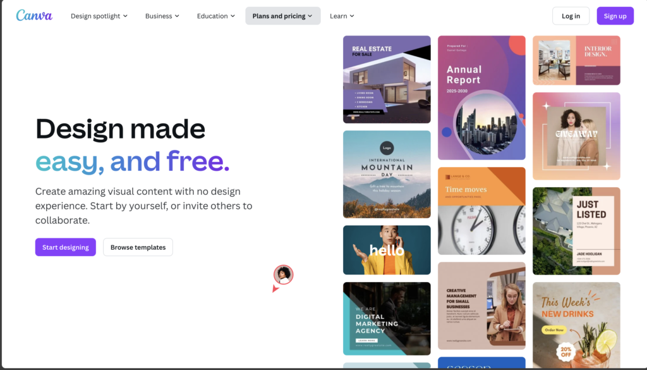Open the Interior Design template
Image resolution: width=647 pixels, height=370 pixels.
[x=576, y=60]
